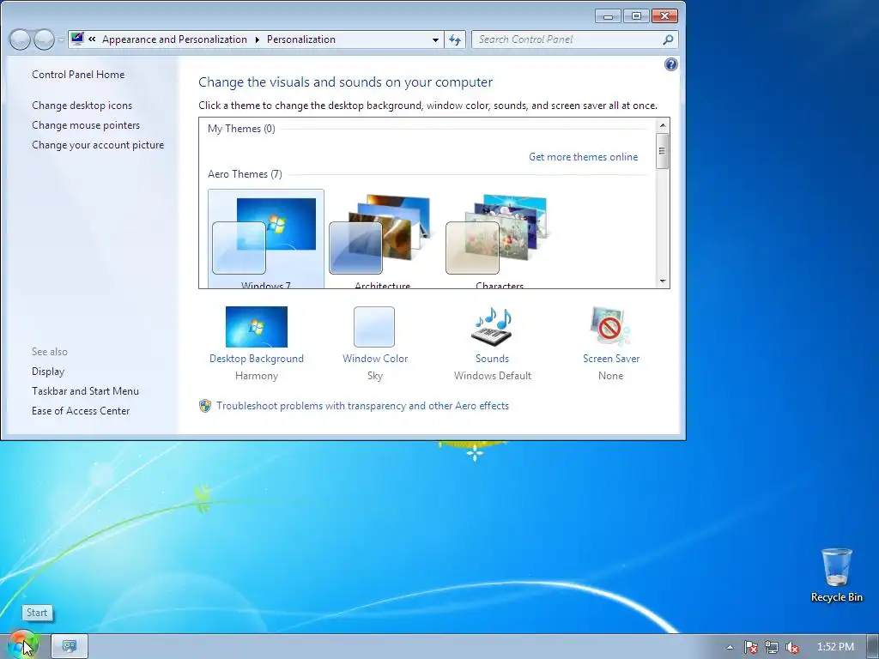The height and width of the screenshot is (659, 879).
Task: Click the Personalization taskbar button
Action: coord(70,647)
